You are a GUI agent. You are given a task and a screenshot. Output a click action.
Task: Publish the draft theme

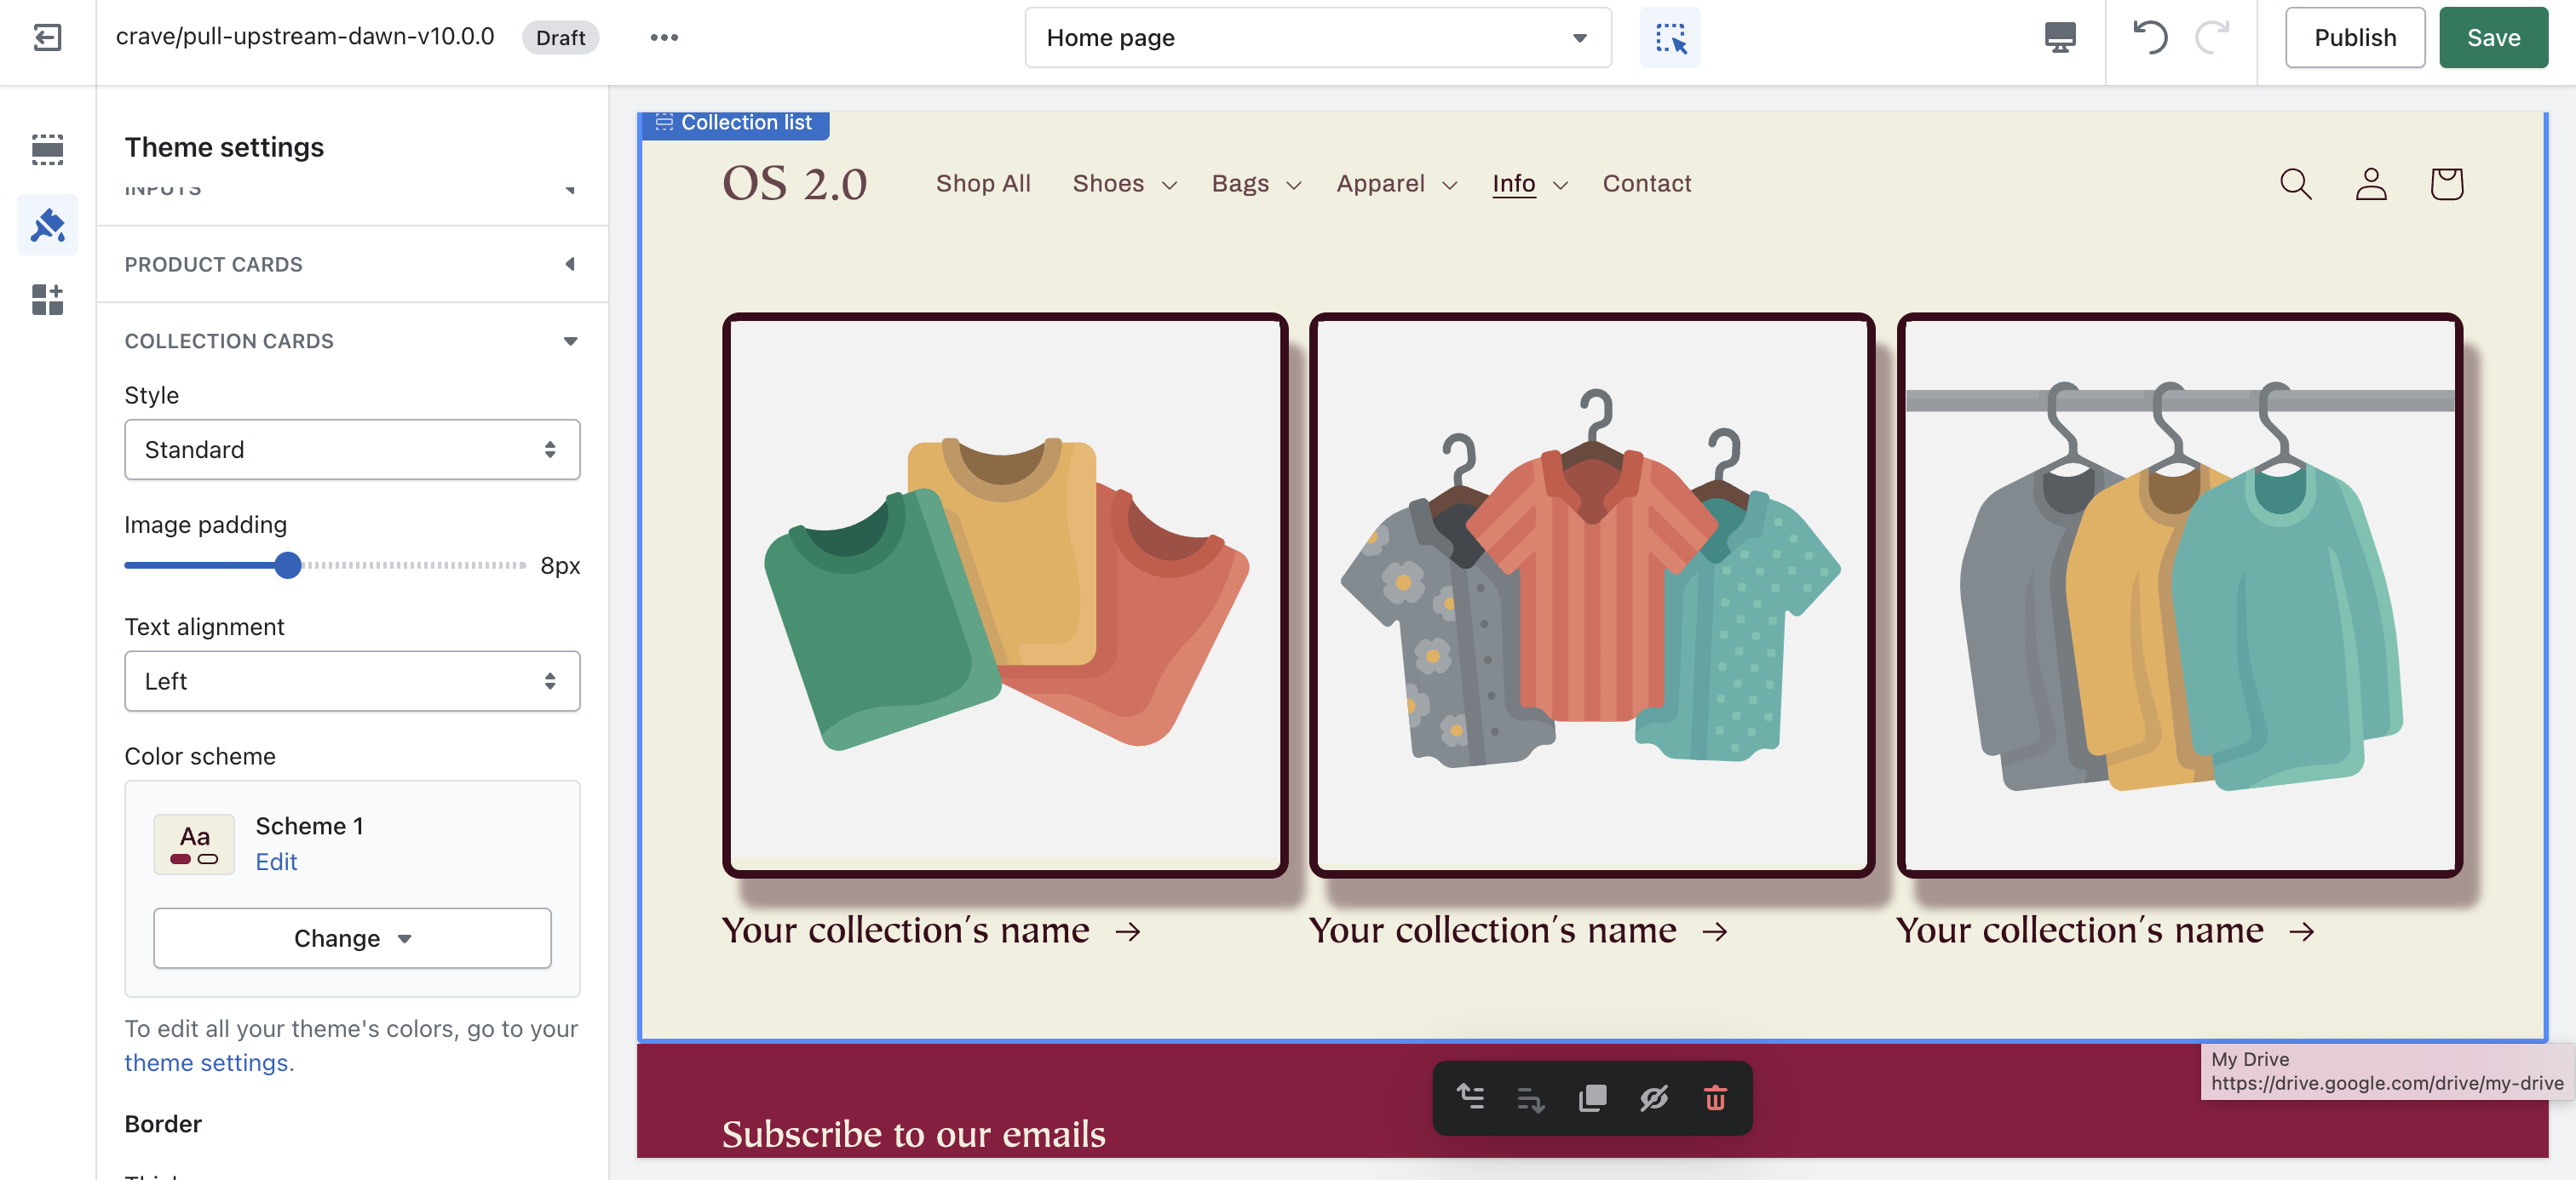(2354, 37)
